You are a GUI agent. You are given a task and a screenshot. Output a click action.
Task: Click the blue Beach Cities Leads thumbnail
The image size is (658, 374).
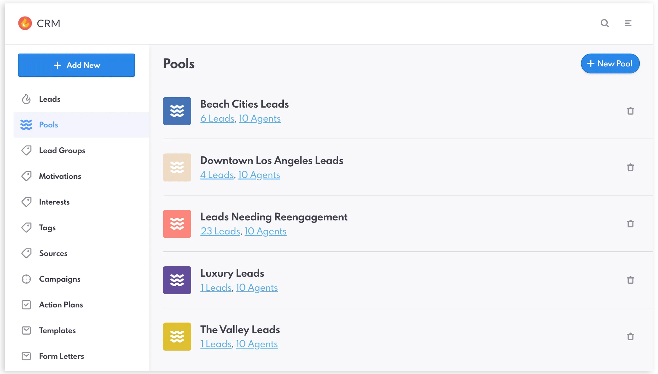pos(177,111)
